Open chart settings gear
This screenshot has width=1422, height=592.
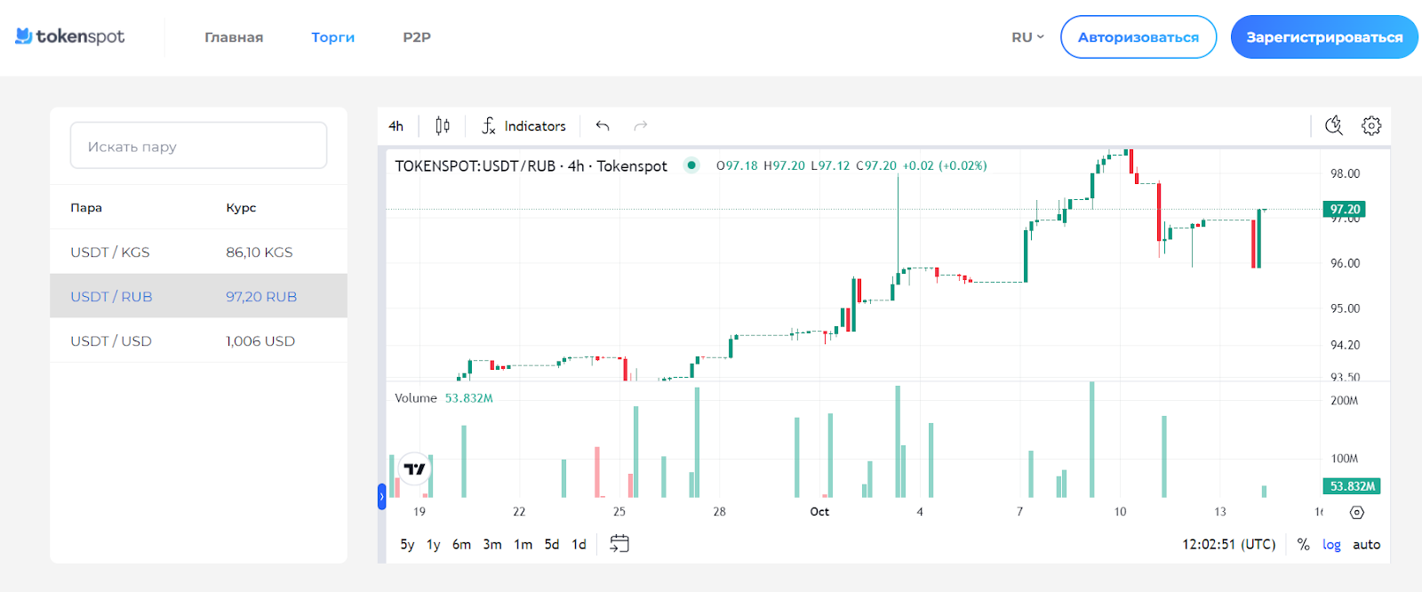tap(1371, 125)
